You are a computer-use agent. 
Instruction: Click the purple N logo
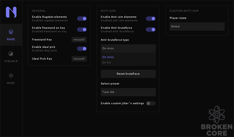coord(11,12)
